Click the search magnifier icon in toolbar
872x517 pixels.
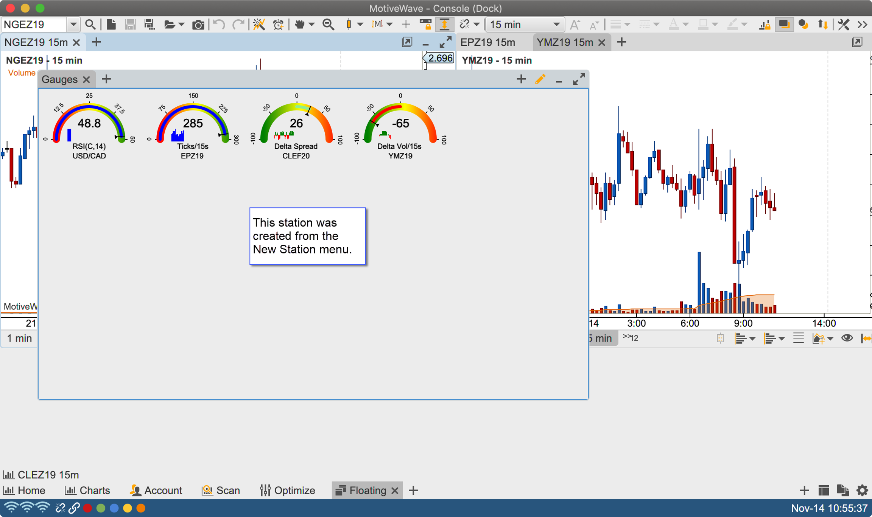tap(90, 25)
